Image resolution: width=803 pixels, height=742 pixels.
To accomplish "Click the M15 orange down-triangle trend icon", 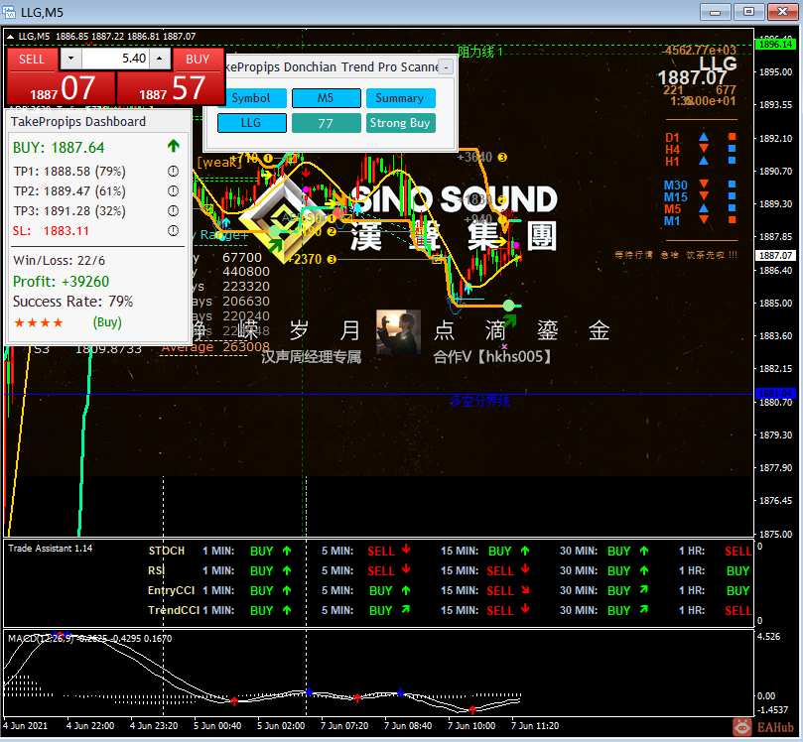I will coord(704,195).
